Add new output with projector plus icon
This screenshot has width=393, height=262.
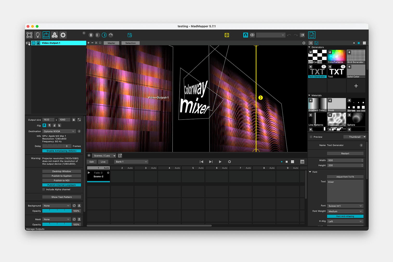(x=28, y=43)
